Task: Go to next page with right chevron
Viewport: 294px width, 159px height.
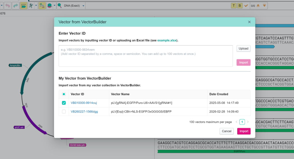Action: point(248,122)
